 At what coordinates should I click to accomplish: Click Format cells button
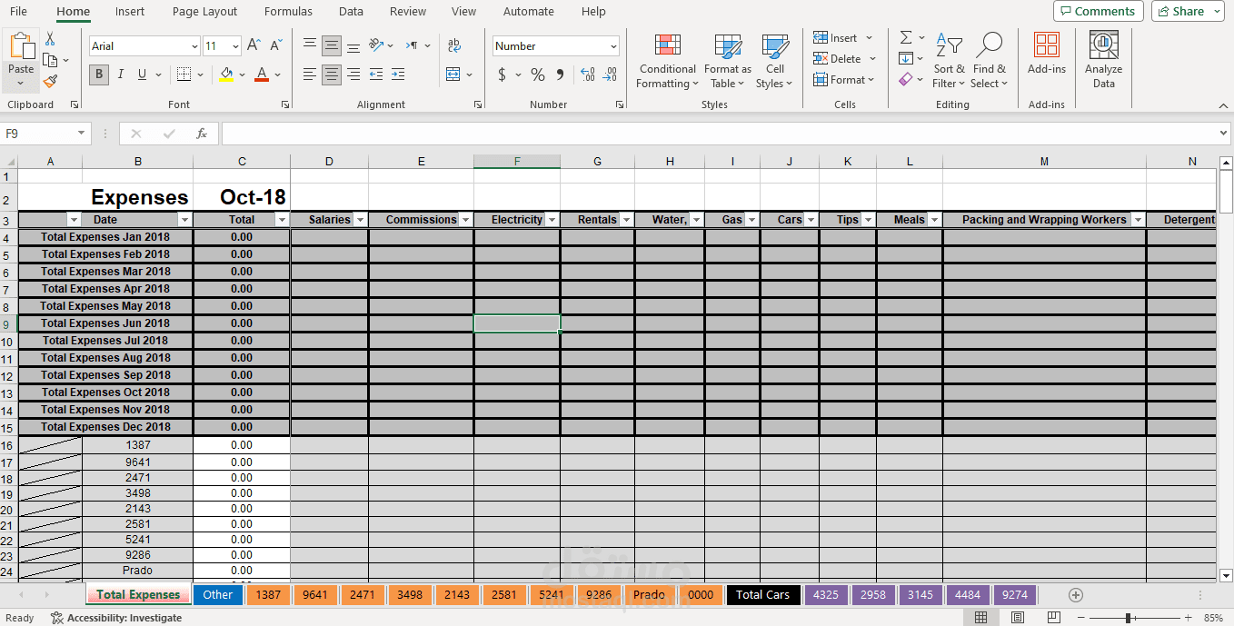pos(843,80)
